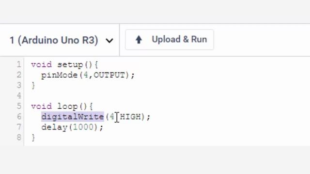Click the closing brace on line 3
Viewport: 310px width, 174px height.
pos(33,86)
